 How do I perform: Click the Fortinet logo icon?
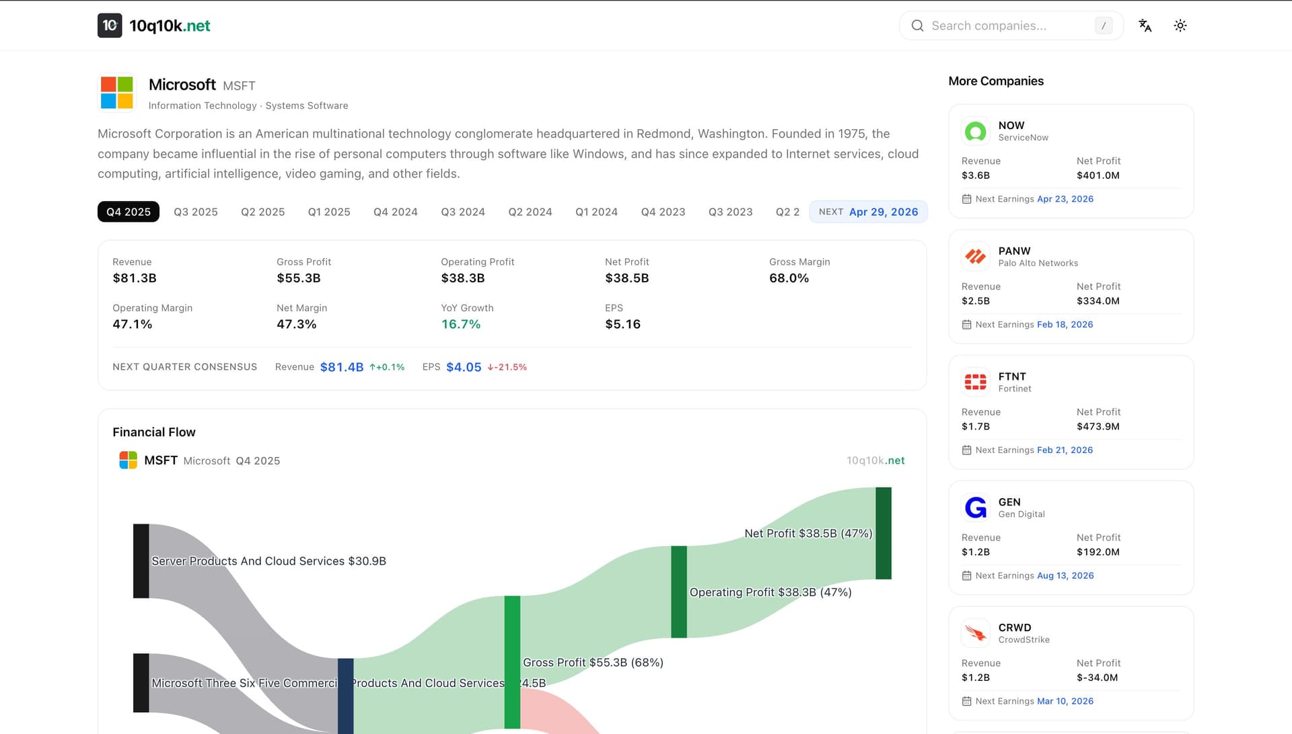coord(976,382)
